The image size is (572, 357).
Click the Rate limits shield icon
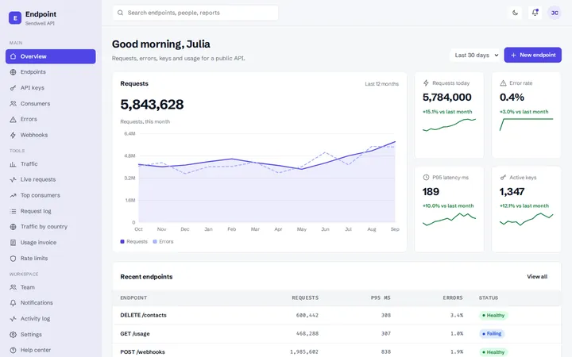[x=14, y=259]
